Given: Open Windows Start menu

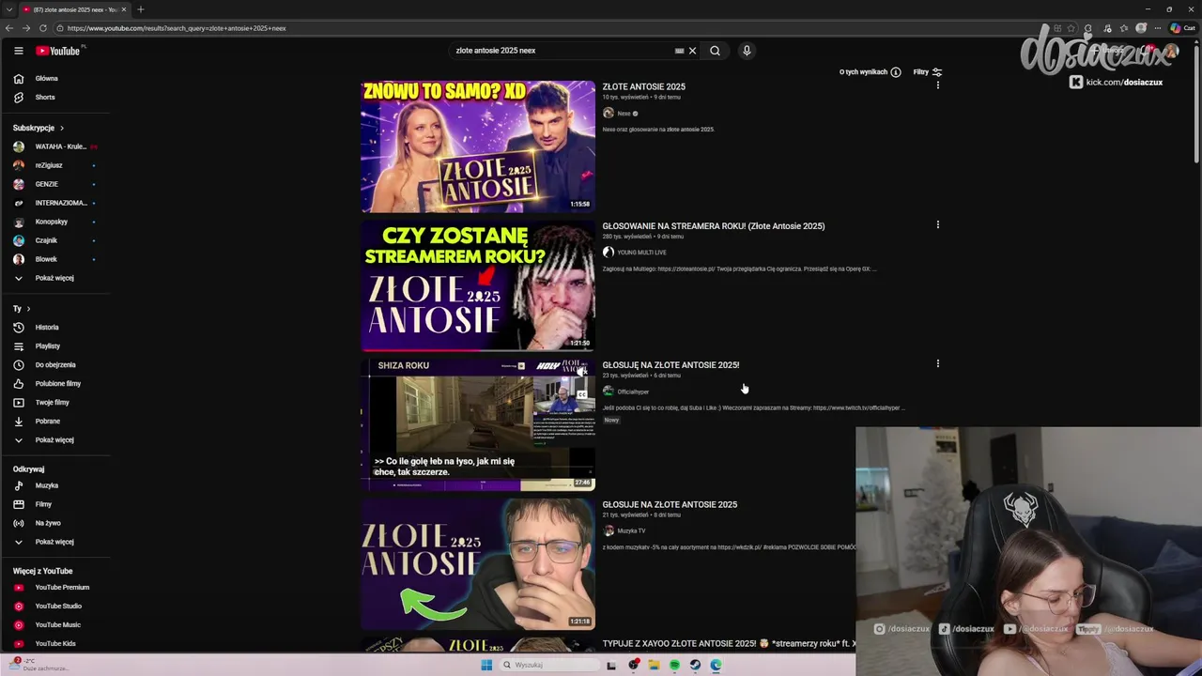Looking at the screenshot, I should (x=486, y=665).
